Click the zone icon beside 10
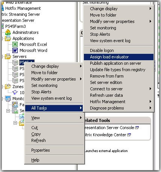The image size is (161, 172). [15, 93]
